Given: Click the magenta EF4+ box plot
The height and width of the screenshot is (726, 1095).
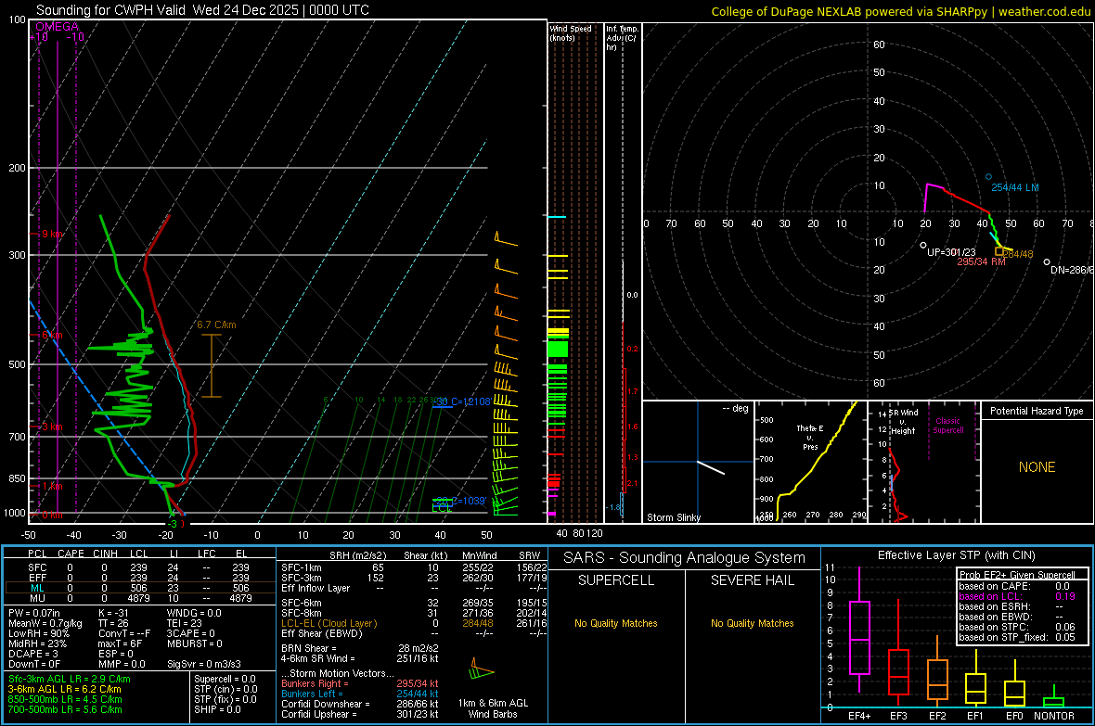Looking at the screenshot, I should click(x=859, y=638).
